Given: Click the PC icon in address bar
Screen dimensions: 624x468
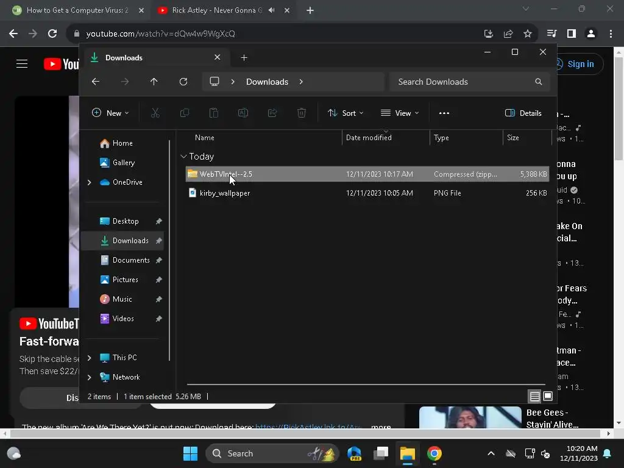Looking at the screenshot, I should (214, 82).
